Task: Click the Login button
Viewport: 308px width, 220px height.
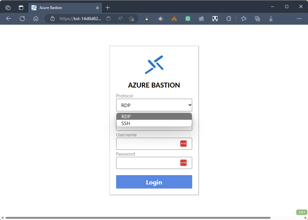Action: pyautogui.click(x=154, y=182)
